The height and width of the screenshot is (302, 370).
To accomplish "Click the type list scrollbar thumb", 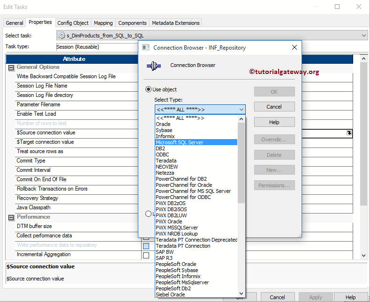I will tap(241, 162).
